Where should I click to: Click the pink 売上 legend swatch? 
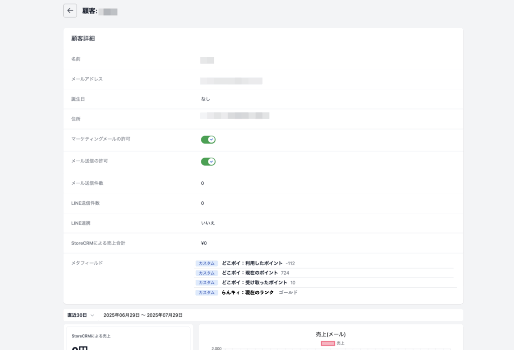pyautogui.click(x=327, y=343)
